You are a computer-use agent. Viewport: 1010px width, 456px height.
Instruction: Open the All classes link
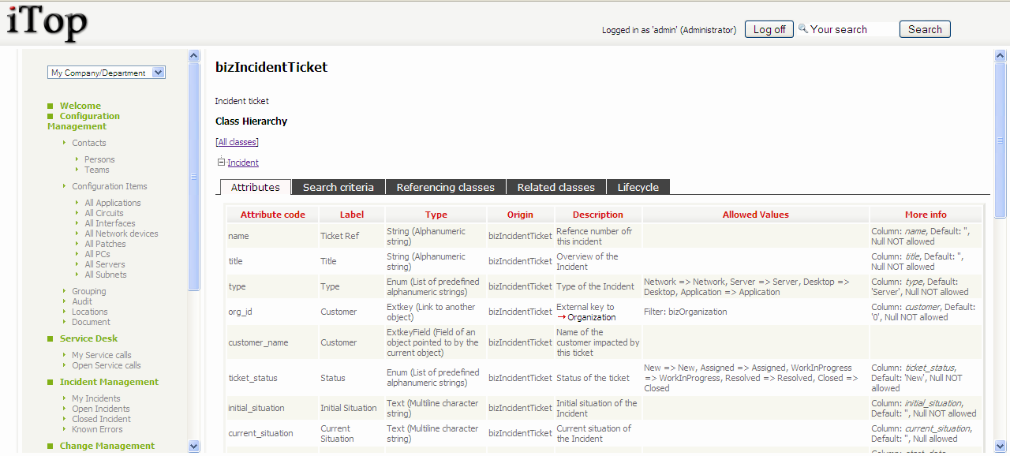(237, 142)
